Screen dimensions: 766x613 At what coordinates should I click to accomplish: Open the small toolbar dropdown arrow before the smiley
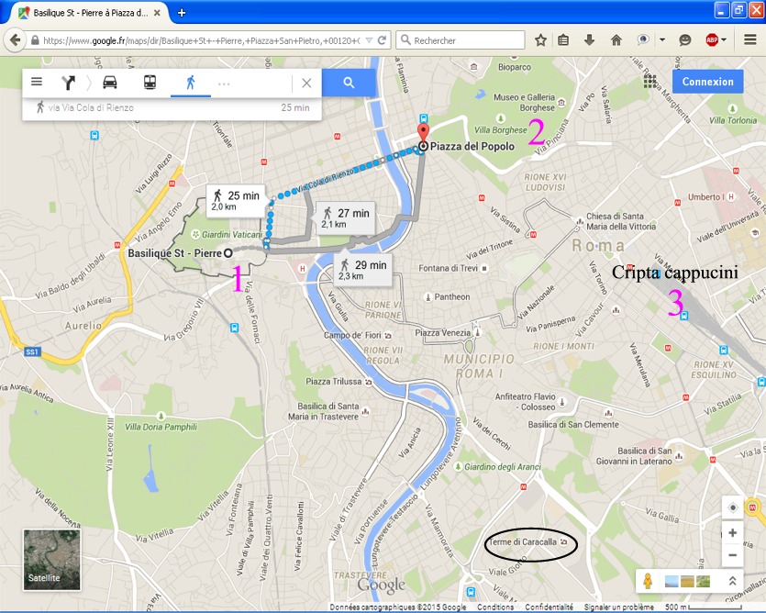[x=662, y=40]
